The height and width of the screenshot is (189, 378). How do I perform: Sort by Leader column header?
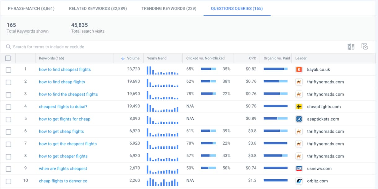[301, 58]
